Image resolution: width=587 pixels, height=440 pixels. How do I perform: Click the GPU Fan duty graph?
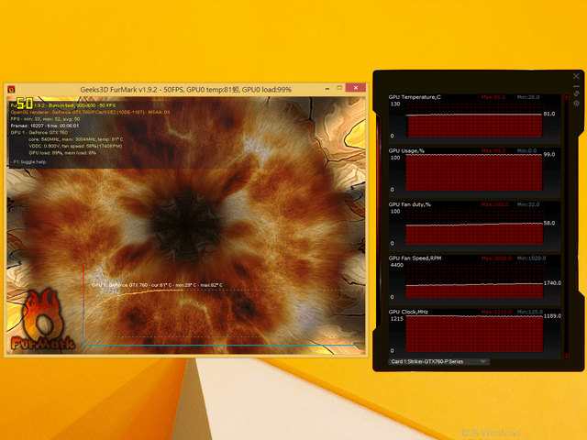coord(474,226)
